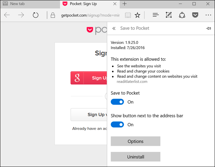
Task: Click 'See the websites you visit' permission
Action: pos(139,66)
